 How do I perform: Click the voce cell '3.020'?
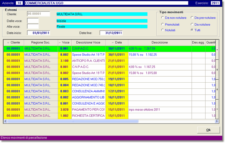coord(65,110)
